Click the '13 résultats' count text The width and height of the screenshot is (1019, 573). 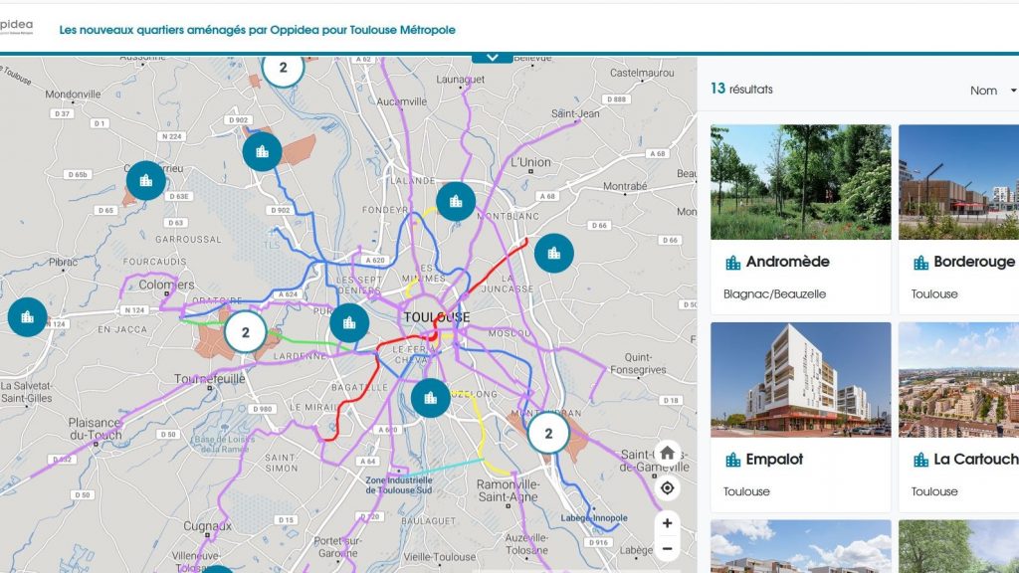(x=741, y=89)
